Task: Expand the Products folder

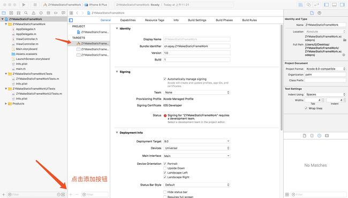Action: 6,103
